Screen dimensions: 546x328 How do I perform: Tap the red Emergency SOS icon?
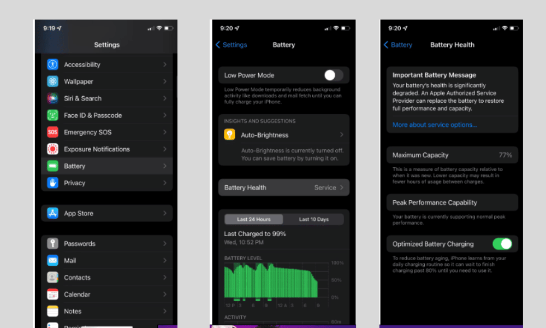point(52,132)
